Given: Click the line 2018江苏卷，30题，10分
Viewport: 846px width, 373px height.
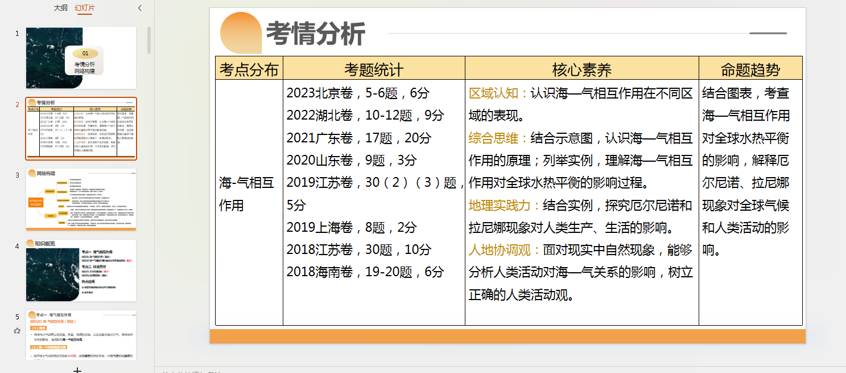Looking at the screenshot, I should (359, 249).
